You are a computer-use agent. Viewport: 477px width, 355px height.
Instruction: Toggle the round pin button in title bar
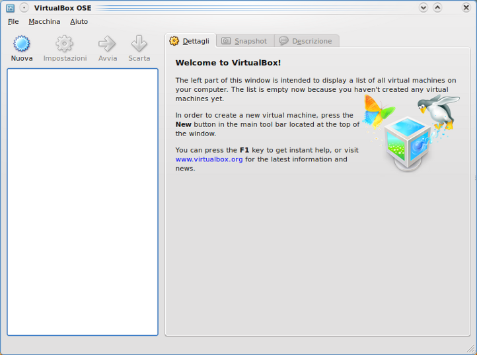click(x=24, y=8)
